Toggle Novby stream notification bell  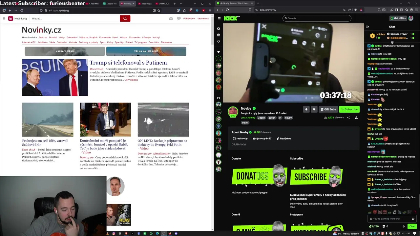coord(306,109)
